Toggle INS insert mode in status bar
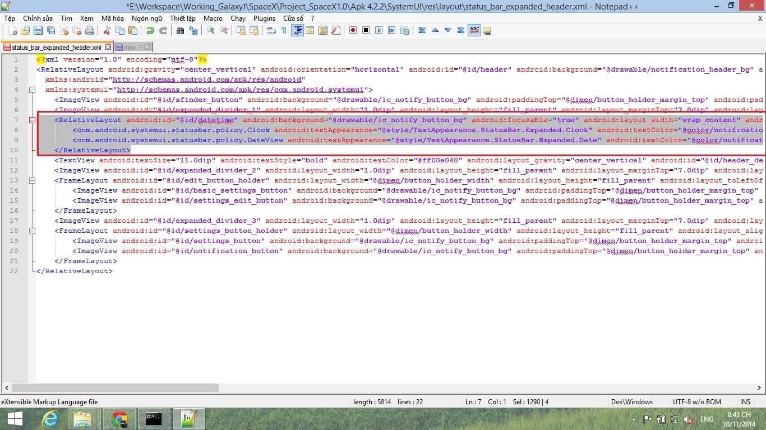Image resolution: width=766 pixels, height=430 pixels. click(x=745, y=402)
